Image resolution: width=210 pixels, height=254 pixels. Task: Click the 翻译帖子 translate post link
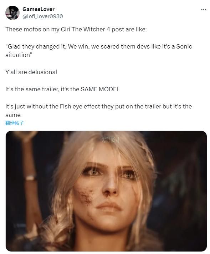pos(15,123)
